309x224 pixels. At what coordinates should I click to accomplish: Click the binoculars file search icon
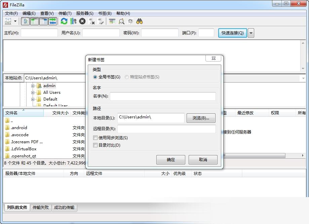click(x=139, y=21)
